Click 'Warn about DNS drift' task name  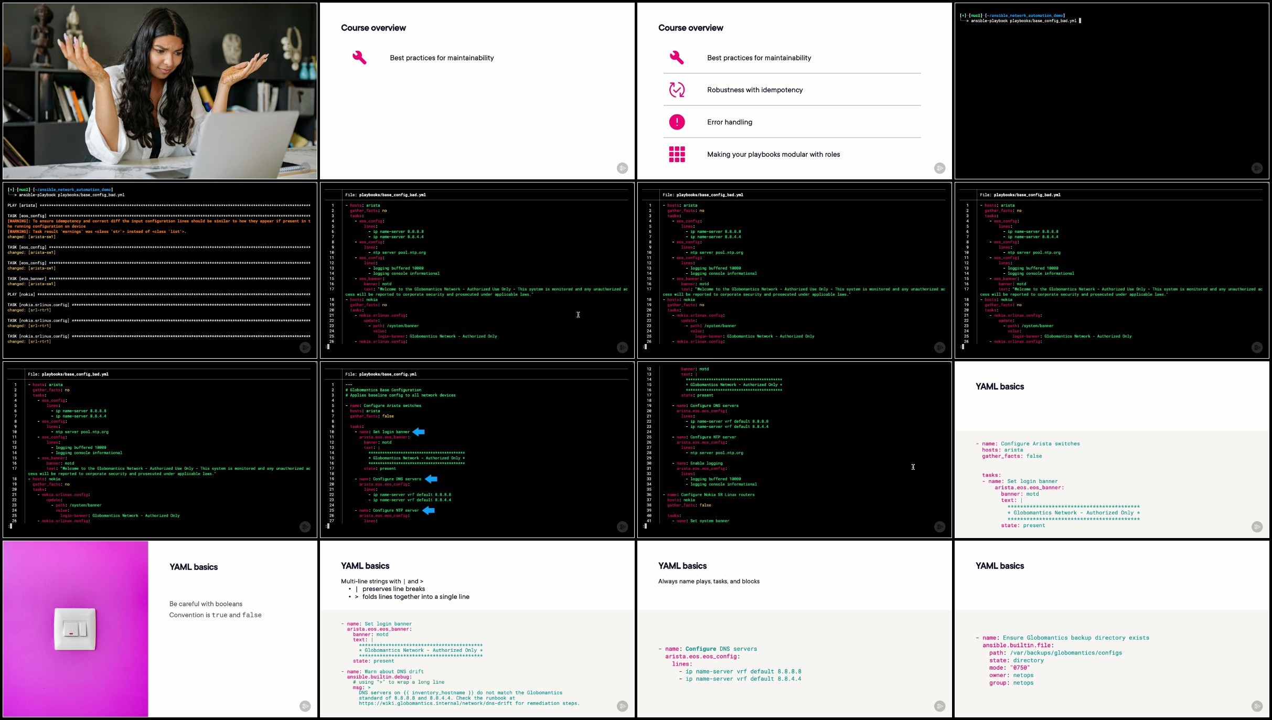click(x=394, y=671)
